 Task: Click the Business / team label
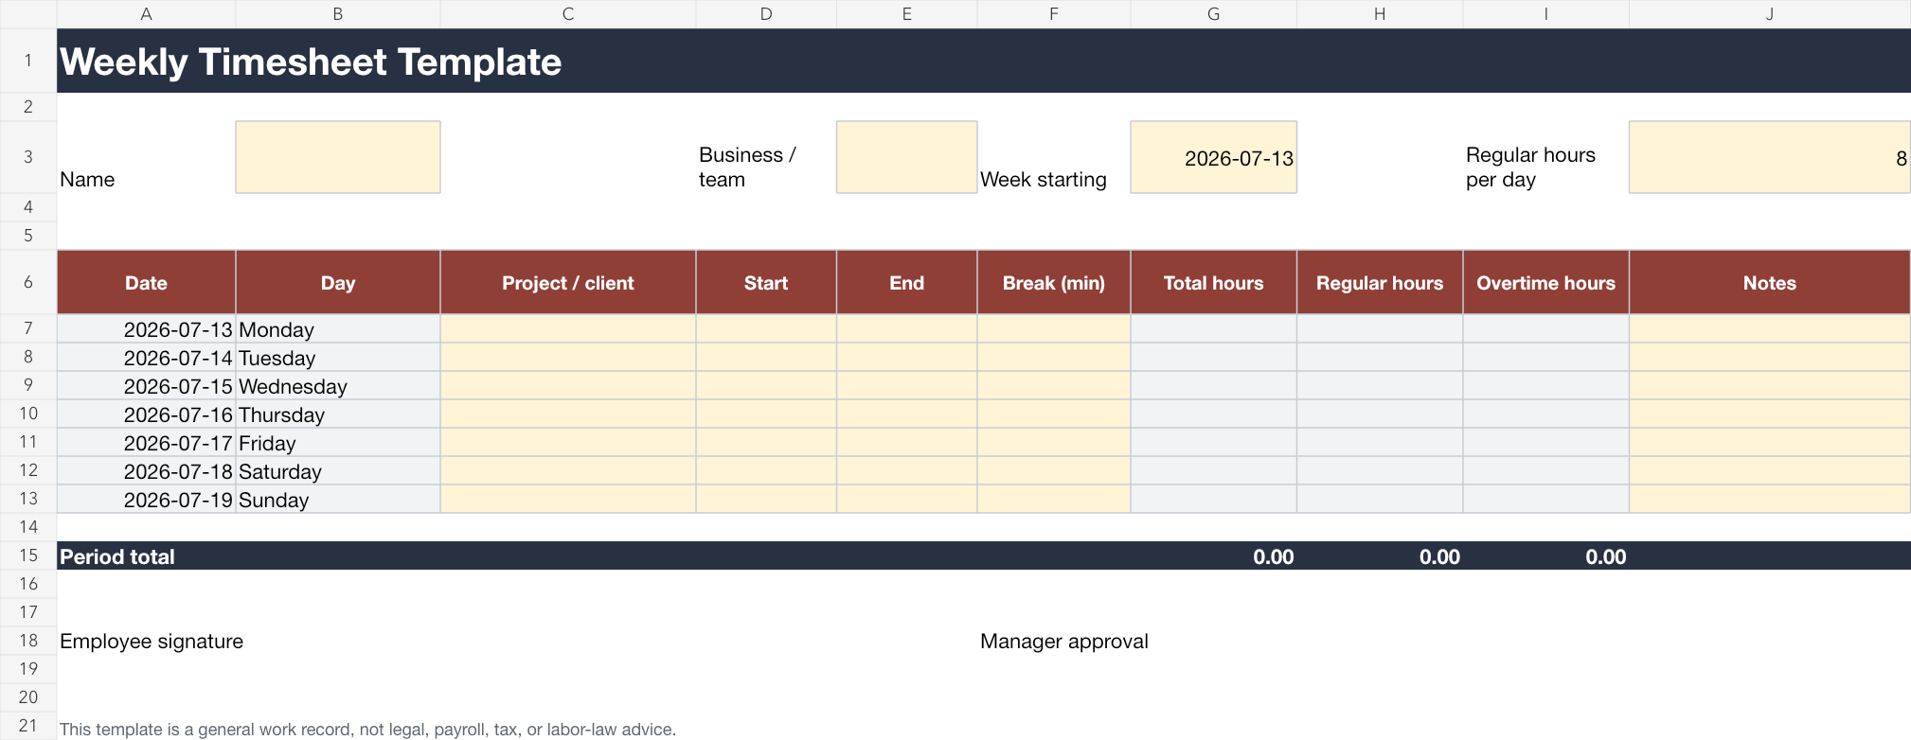[x=747, y=167]
